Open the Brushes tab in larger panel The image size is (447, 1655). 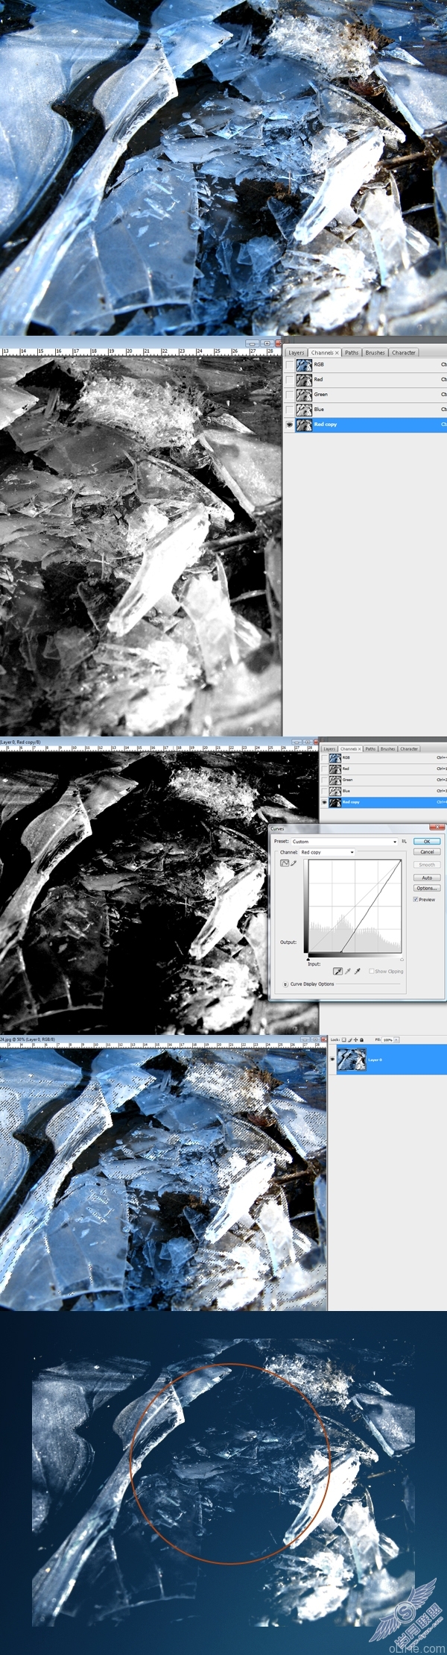point(375,352)
